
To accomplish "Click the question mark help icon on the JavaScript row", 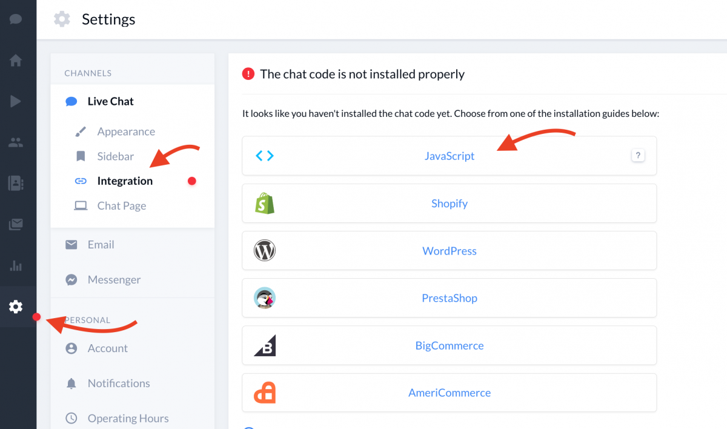I will point(638,156).
